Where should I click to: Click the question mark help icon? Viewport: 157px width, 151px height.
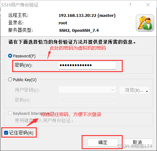tap(130, 5)
